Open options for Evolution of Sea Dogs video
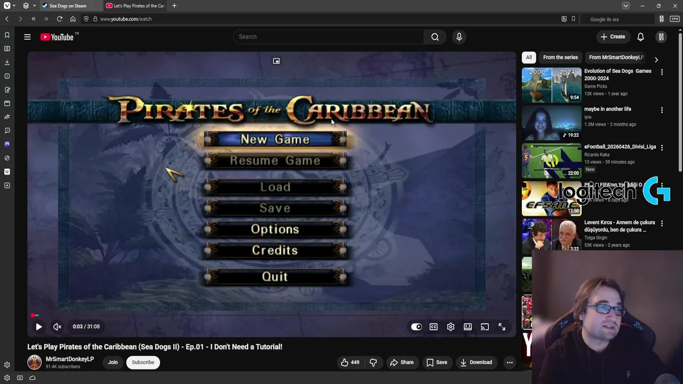This screenshot has width=683, height=384. pos(662,72)
